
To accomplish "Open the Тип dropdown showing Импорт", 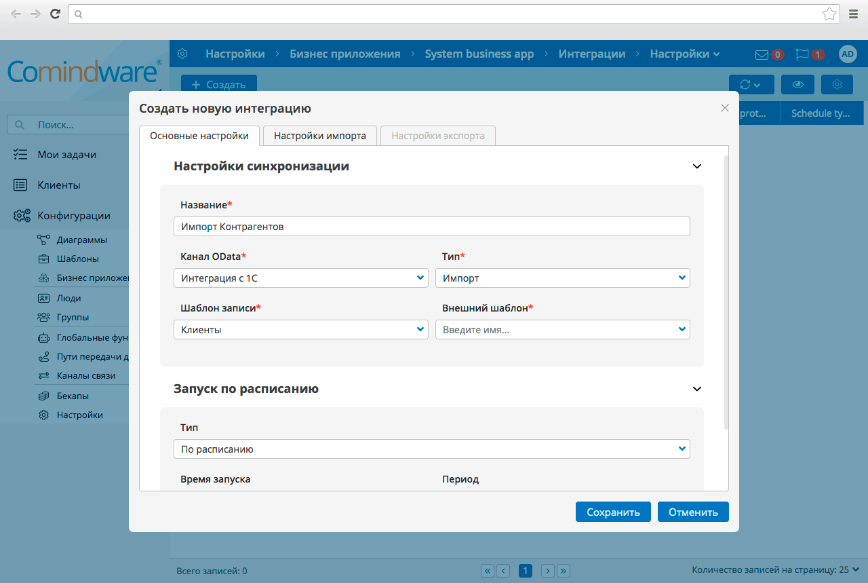I will 562,278.
